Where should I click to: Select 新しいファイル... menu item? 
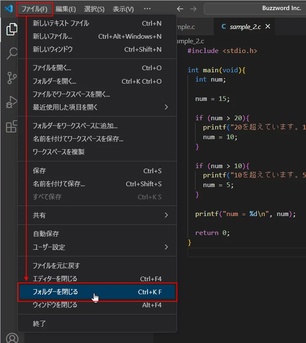coord(97,36)
